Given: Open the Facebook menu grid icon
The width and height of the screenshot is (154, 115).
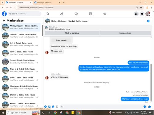Looking at the screenshot, I should (136, 14).
